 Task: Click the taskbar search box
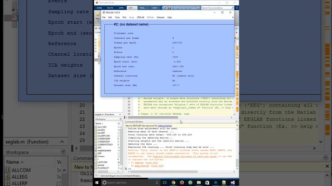[x=130, y=182]
